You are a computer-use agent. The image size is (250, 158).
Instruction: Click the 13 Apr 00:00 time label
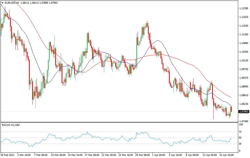[210, 155]
